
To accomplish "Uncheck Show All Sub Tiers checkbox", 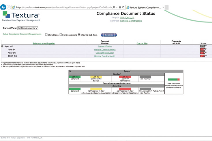I will click(x=79, y=35).
